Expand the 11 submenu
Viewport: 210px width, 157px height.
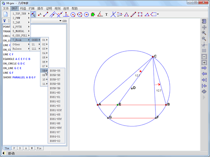(x=45, y=84)
